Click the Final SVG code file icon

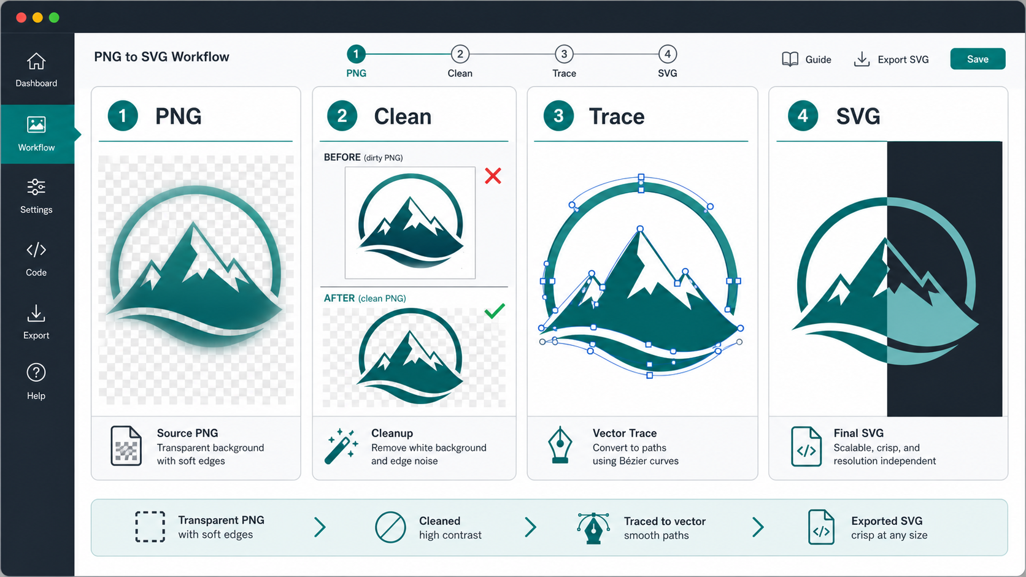[806, 446]
